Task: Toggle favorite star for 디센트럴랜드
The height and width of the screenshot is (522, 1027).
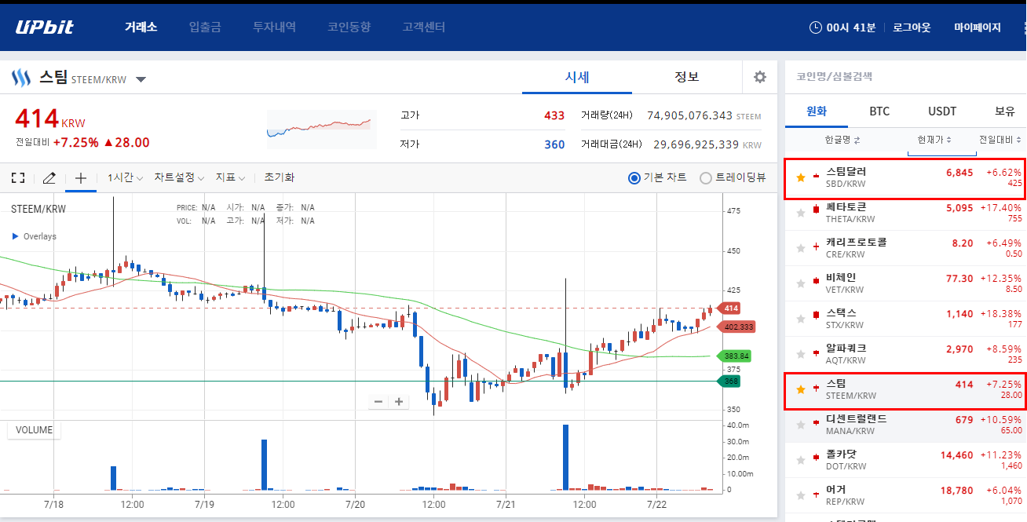Action: 801,425
